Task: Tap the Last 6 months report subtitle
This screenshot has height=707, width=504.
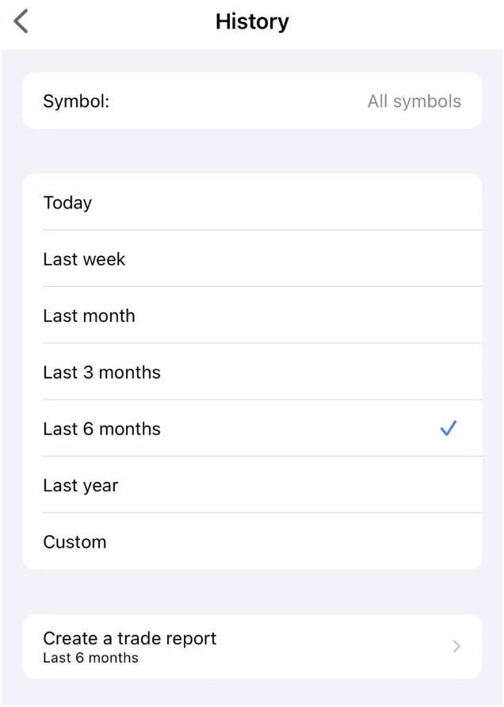Action: tap(90, 658)
